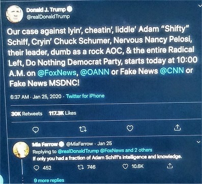
Task: Open the @MiaFarrow handle profile
Action: click(79, 144)
